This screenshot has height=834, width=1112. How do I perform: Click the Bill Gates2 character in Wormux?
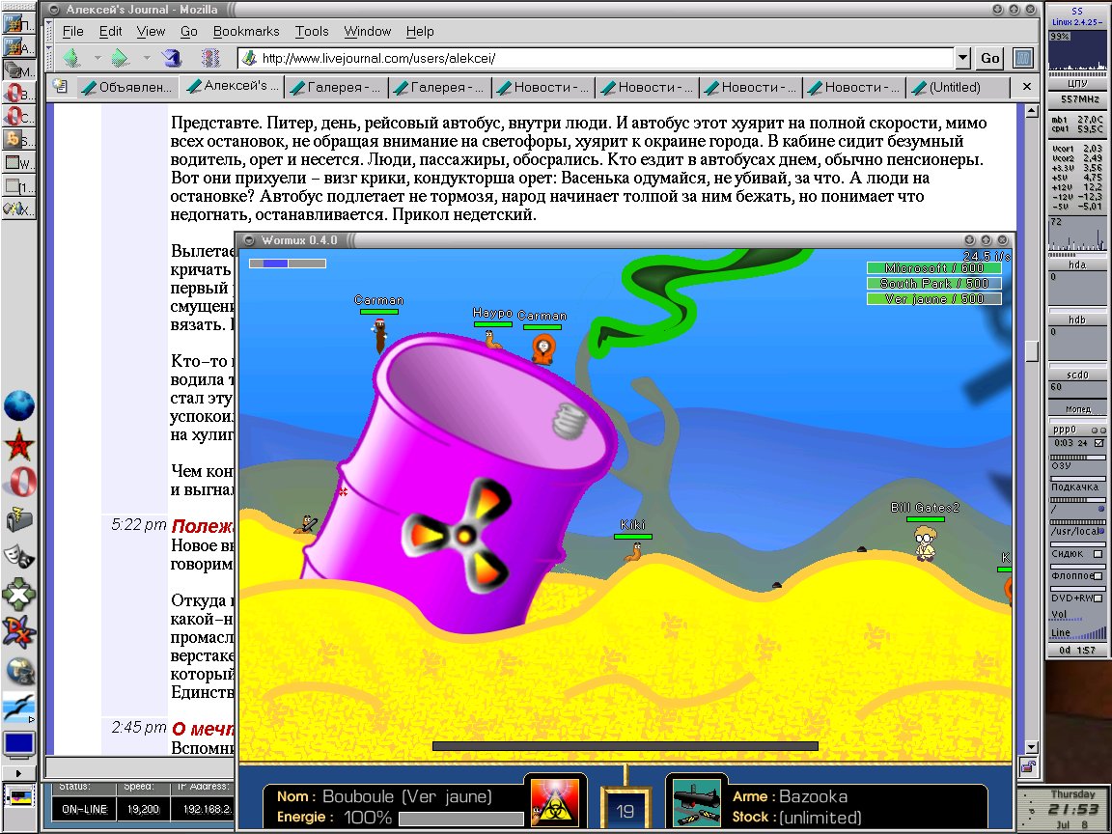click(x=924, y=543)
